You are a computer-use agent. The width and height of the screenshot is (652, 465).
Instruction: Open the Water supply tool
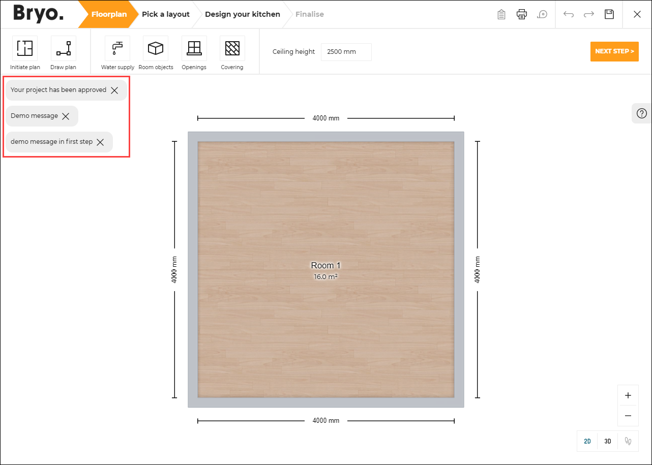117,48
